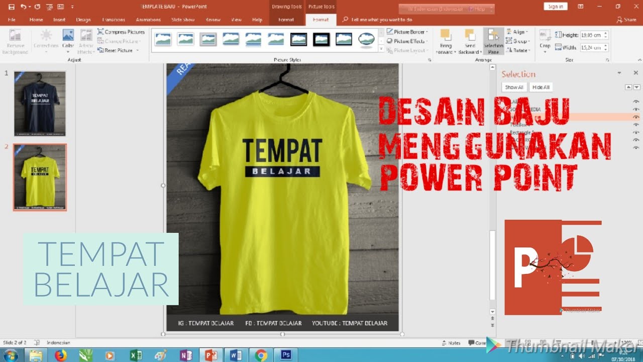Expand the Picture Styles gallery with More arrow

pos(381,49)
